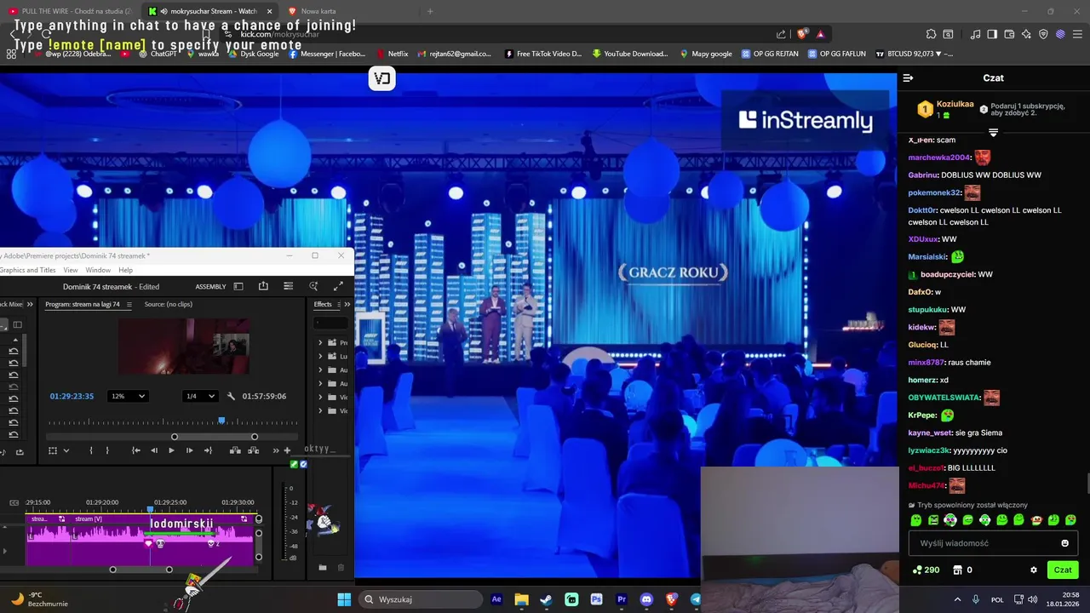Click the Effects search field
This screenshot has width=1090, height=613.
331,323
